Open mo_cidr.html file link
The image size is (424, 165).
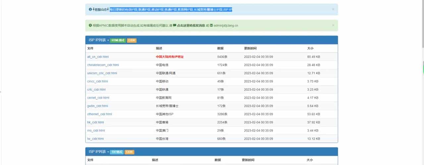pyautogui.click(x=96, y=131)
